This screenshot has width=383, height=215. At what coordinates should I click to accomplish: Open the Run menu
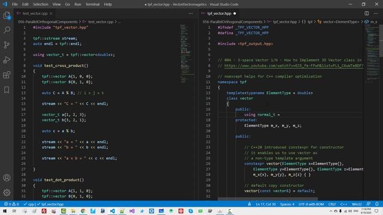[78, 4]
